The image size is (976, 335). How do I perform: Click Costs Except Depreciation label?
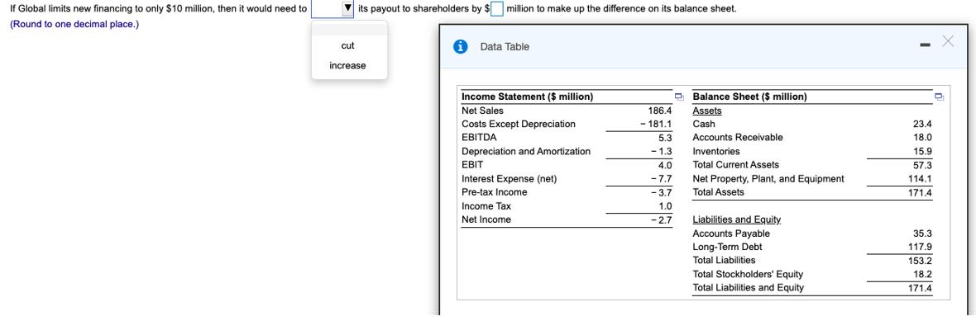(x=519, y=125)
